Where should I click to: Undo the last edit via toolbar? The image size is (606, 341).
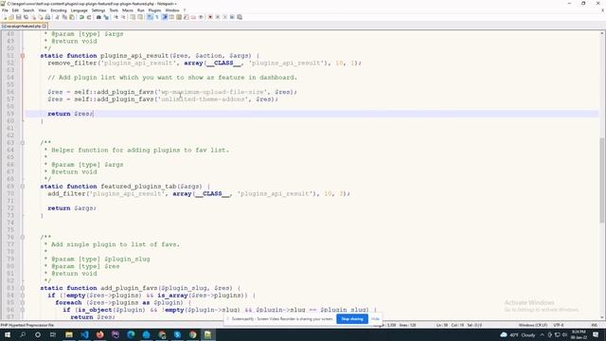pyautogui.click(x=81, y=17)
